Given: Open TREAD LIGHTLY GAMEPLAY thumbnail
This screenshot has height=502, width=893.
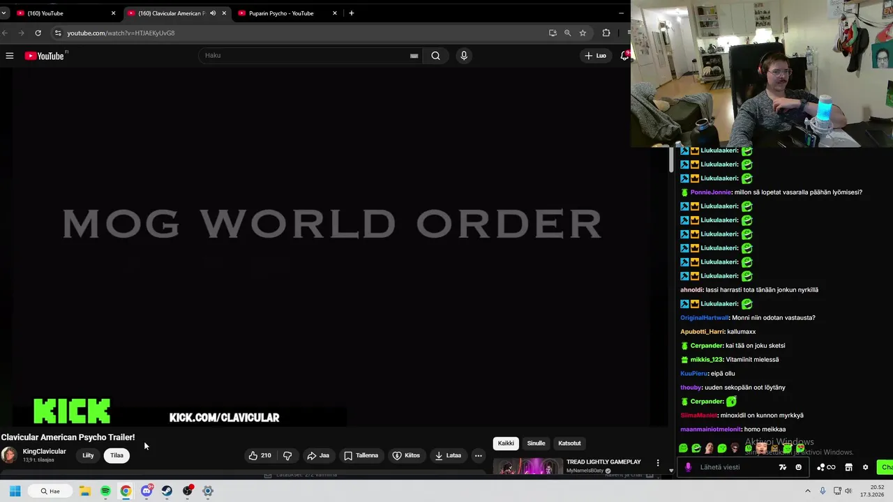Looking at the screenshot, I should tap(528, 466).
